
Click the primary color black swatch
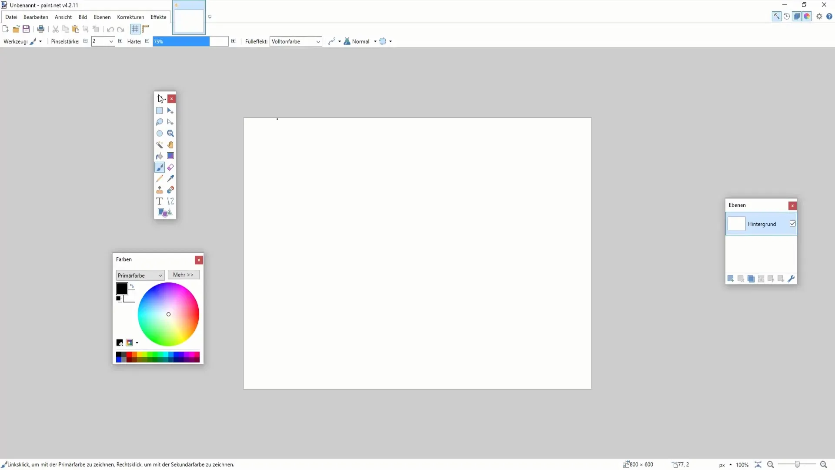(x=122, y=289)
